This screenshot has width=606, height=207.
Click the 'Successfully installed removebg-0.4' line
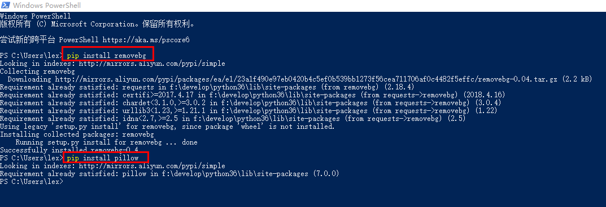[x=69, y=150]
